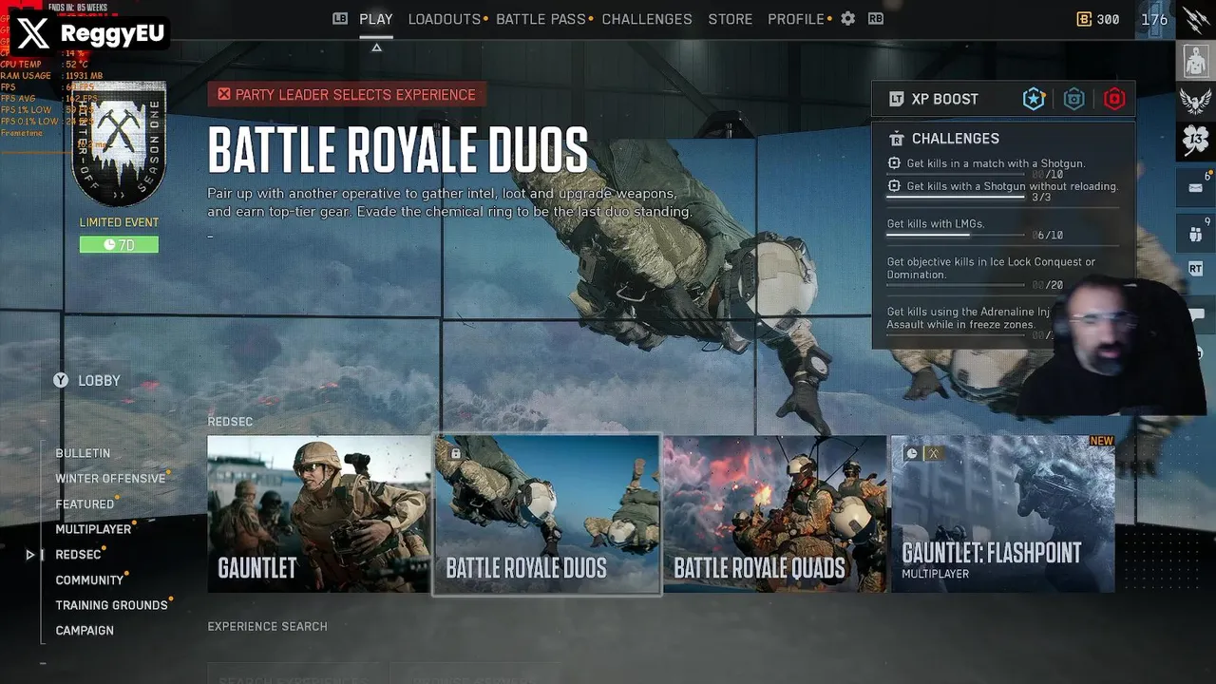Click the NEW tag on Gauntlet Flashpoint

(x=1101, y=441)
